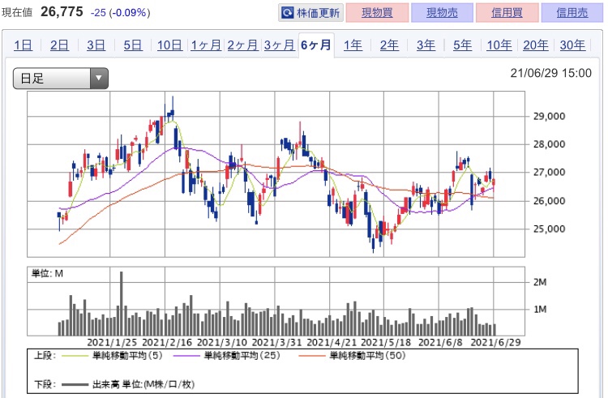608x398 pixels.
Task: Click the 2021/3/10 date label
Action: pyautogui.click(x=222, y=343)
